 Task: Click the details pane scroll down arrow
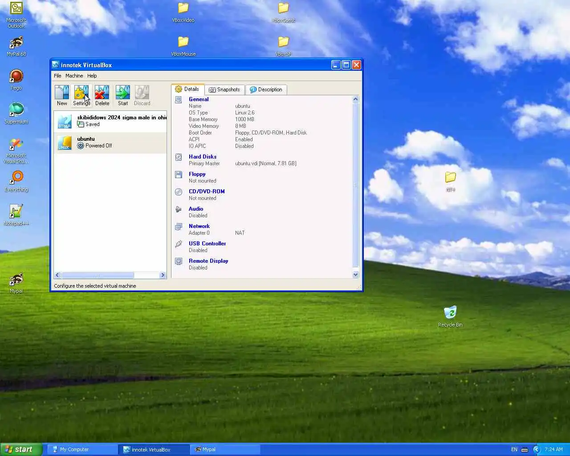click(x=355, y=275)
